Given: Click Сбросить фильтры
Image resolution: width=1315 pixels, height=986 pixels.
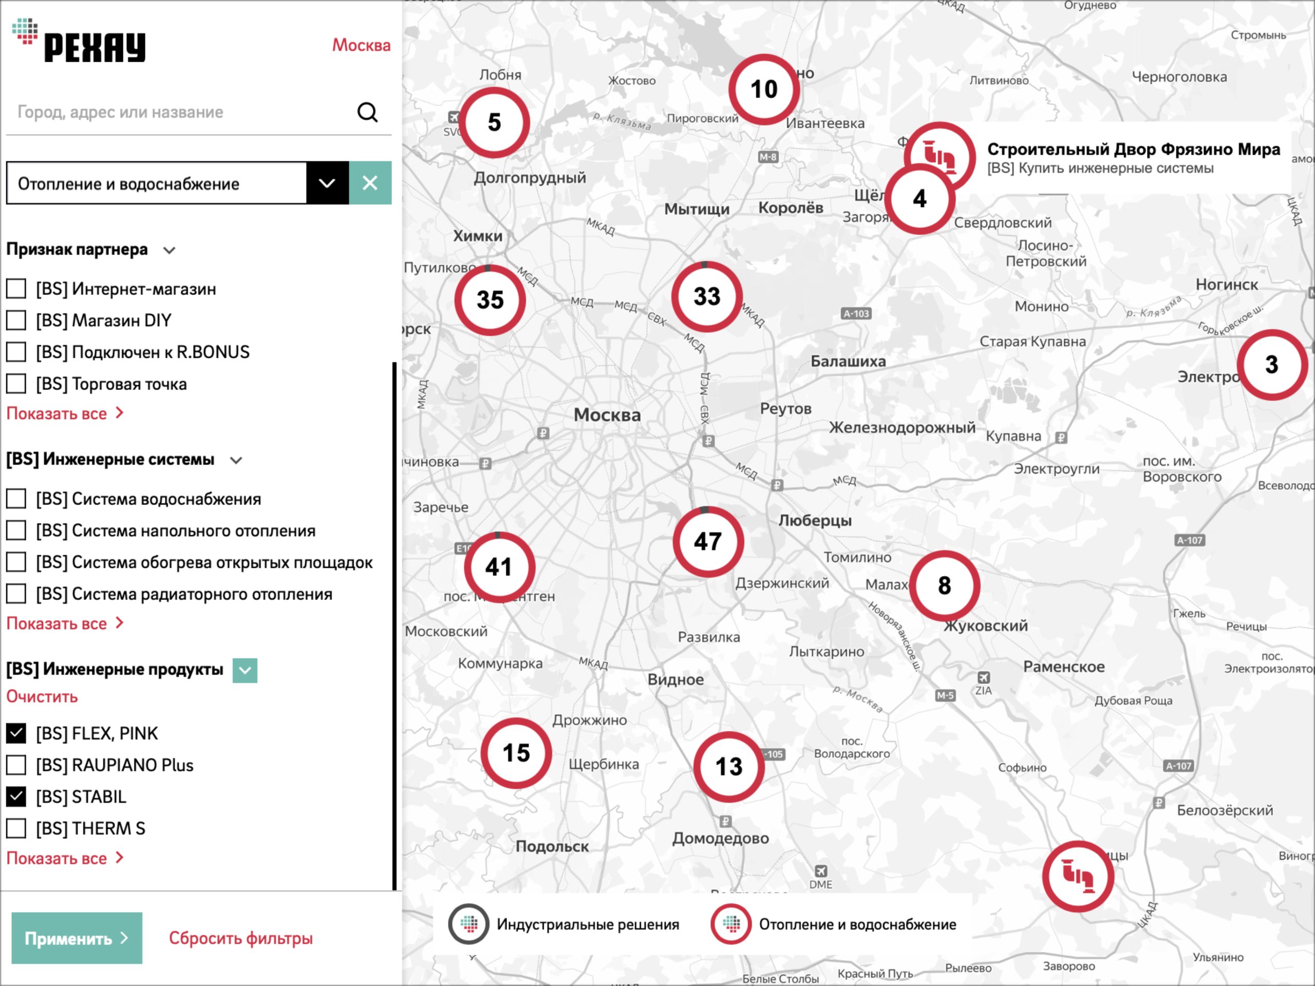Looking at the screenshot, I should [241, 938].
